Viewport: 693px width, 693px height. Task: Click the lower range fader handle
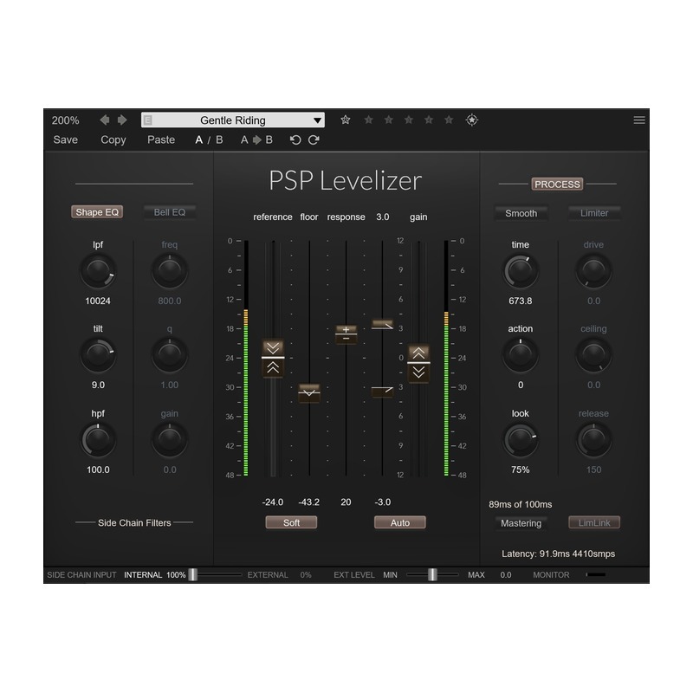(382, 392)
